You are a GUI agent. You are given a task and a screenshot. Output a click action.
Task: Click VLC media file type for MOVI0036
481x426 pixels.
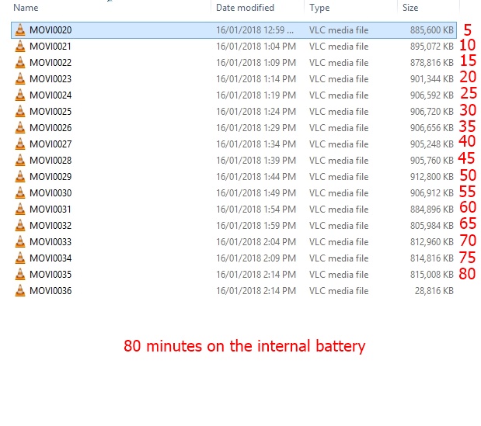339,291
